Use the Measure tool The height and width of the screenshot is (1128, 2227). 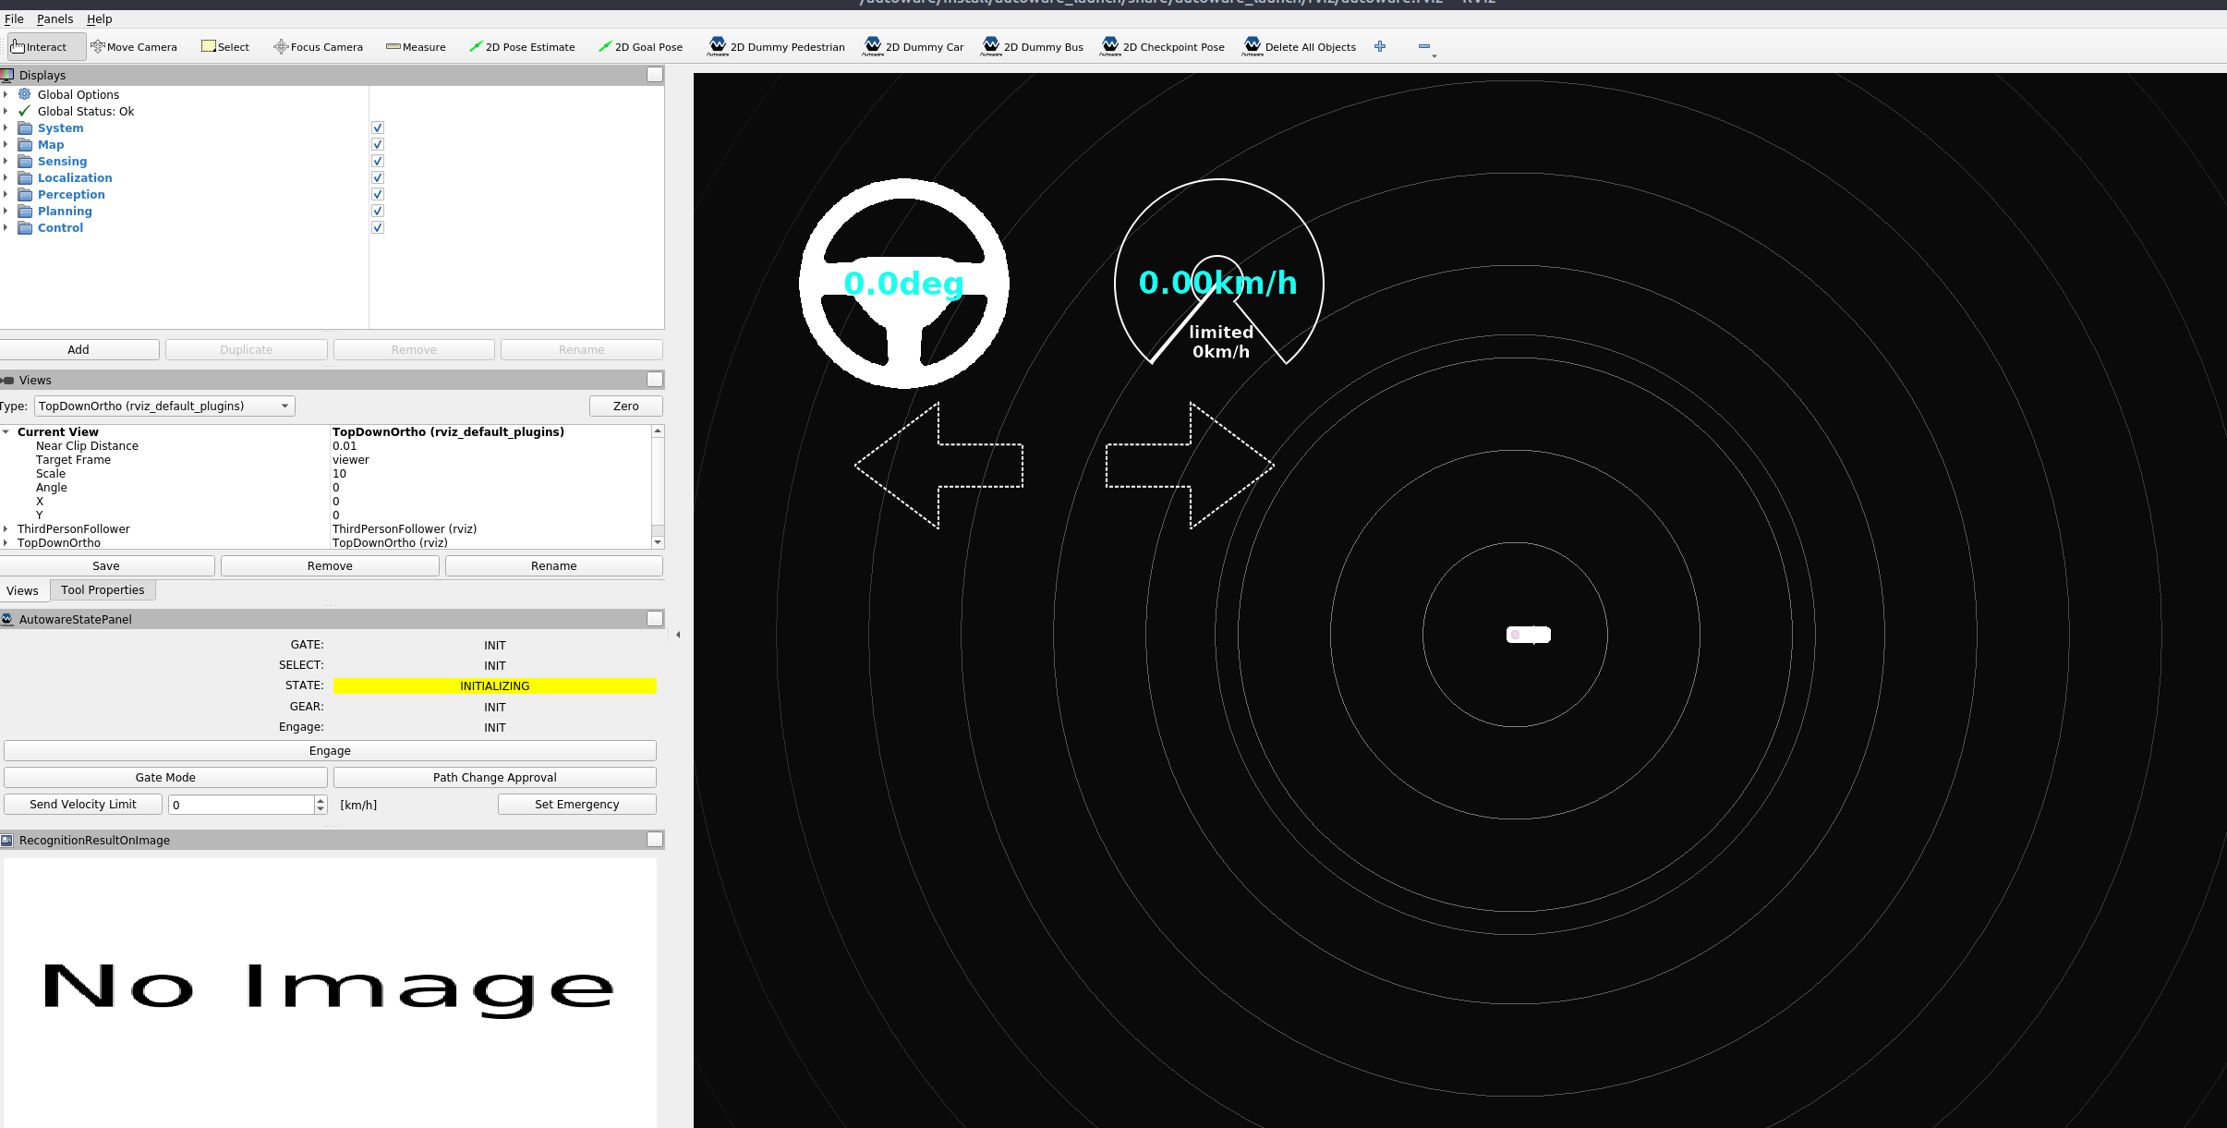point(416,46)
